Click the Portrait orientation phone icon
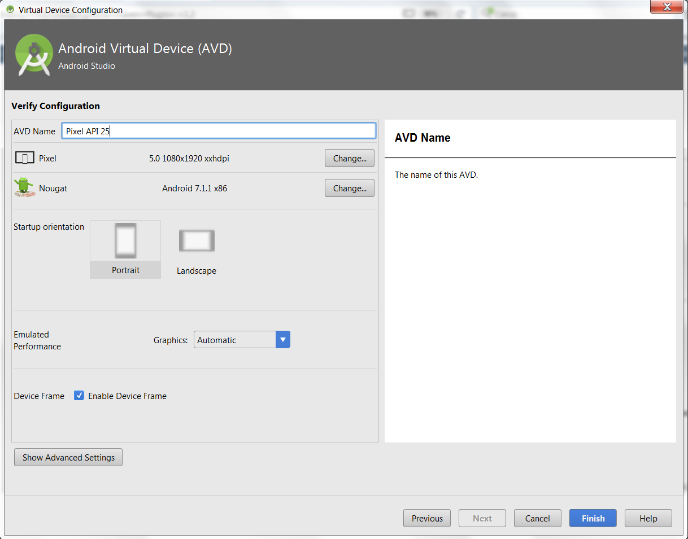The height and width of the screenshot is (539, 688). 125,240
